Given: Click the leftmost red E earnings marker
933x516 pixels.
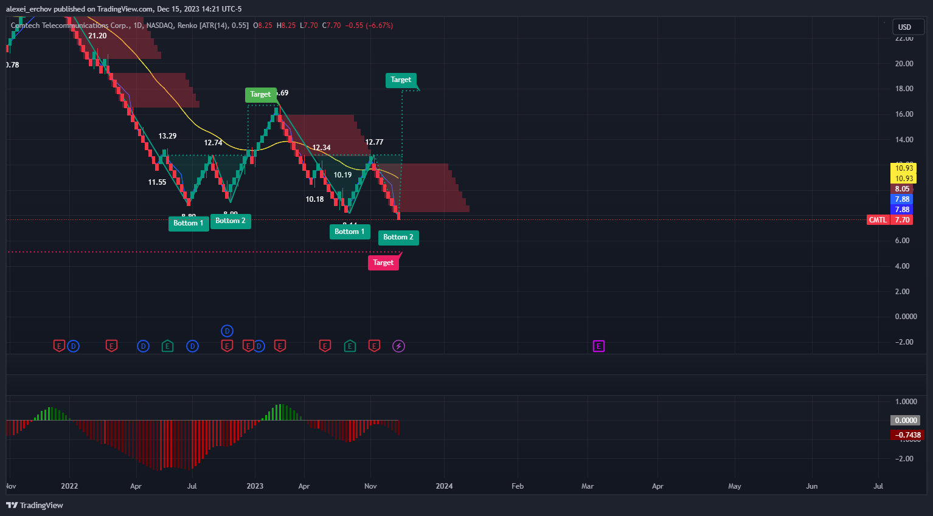Looking at the screenshot, I should pos(59,346).
